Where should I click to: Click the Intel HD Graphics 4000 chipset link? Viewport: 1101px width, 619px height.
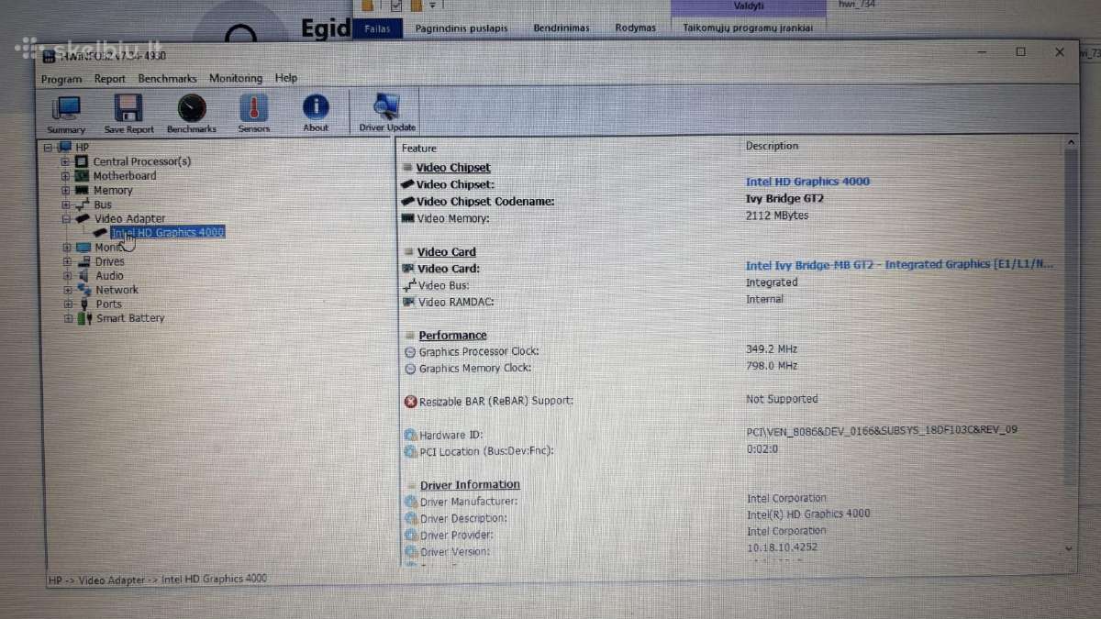[807, 182]
